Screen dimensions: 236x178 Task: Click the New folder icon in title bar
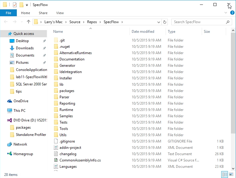(21, 5)
